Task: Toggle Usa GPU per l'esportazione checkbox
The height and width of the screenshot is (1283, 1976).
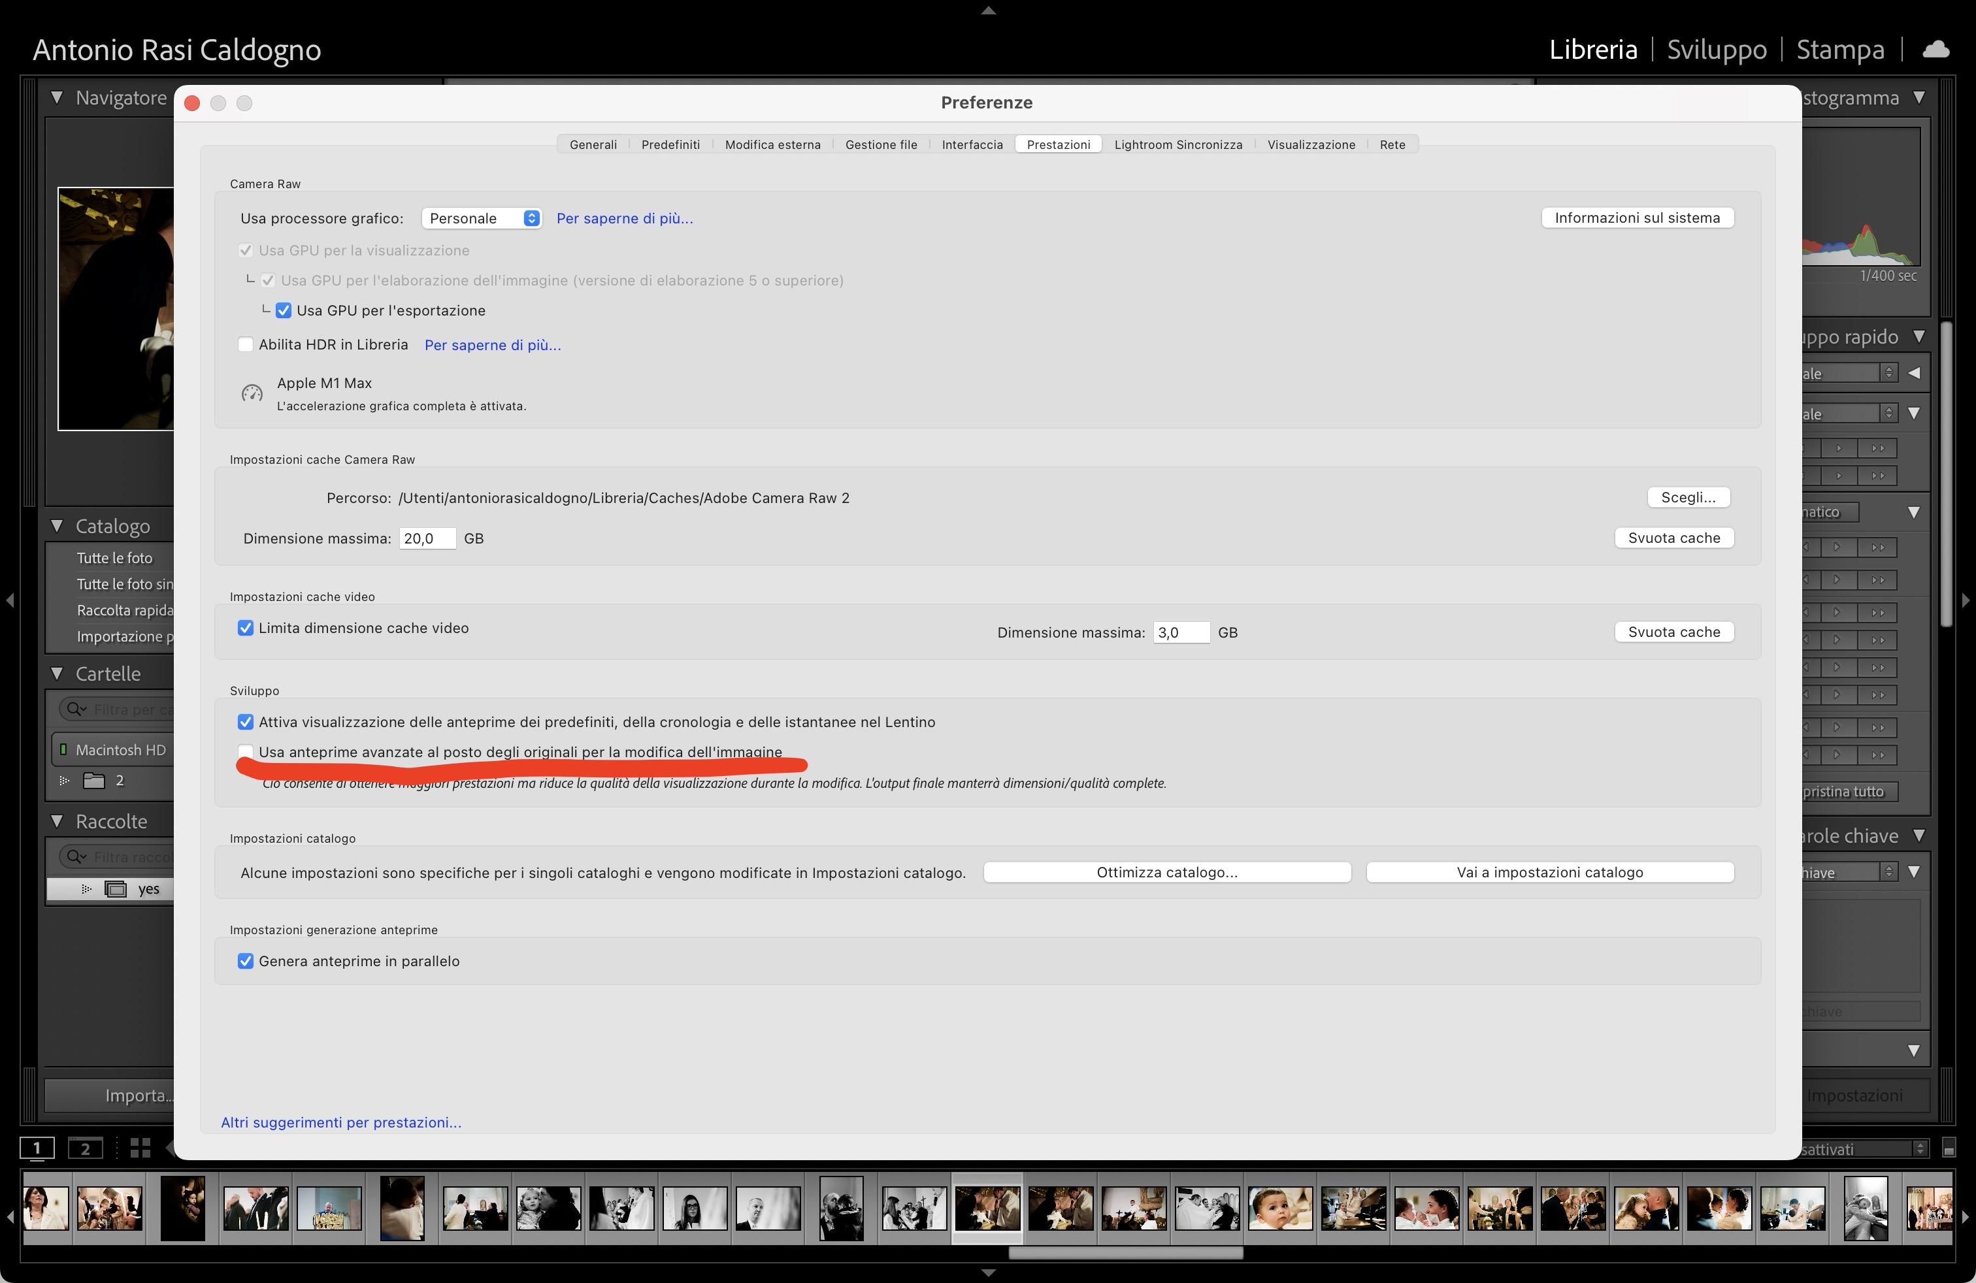Action: pyautogui.click(x=283, y=310)
